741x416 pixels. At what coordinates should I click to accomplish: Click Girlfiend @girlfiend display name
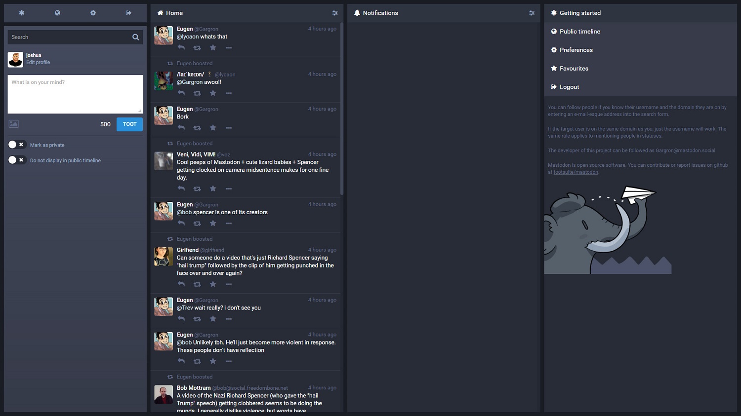pyautogui.click(x=201, y=250)
